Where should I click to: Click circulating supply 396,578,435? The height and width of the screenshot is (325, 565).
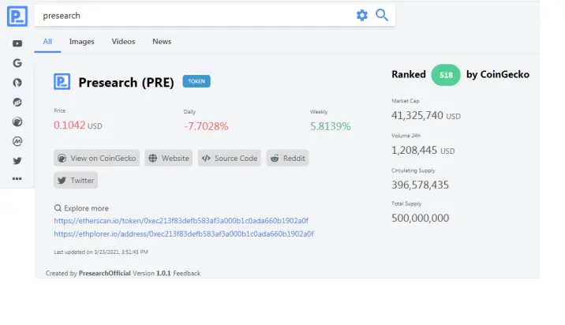(420, 185)
